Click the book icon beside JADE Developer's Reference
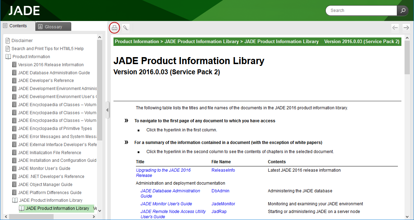414x220 pixels. click(x=14, y=81)
